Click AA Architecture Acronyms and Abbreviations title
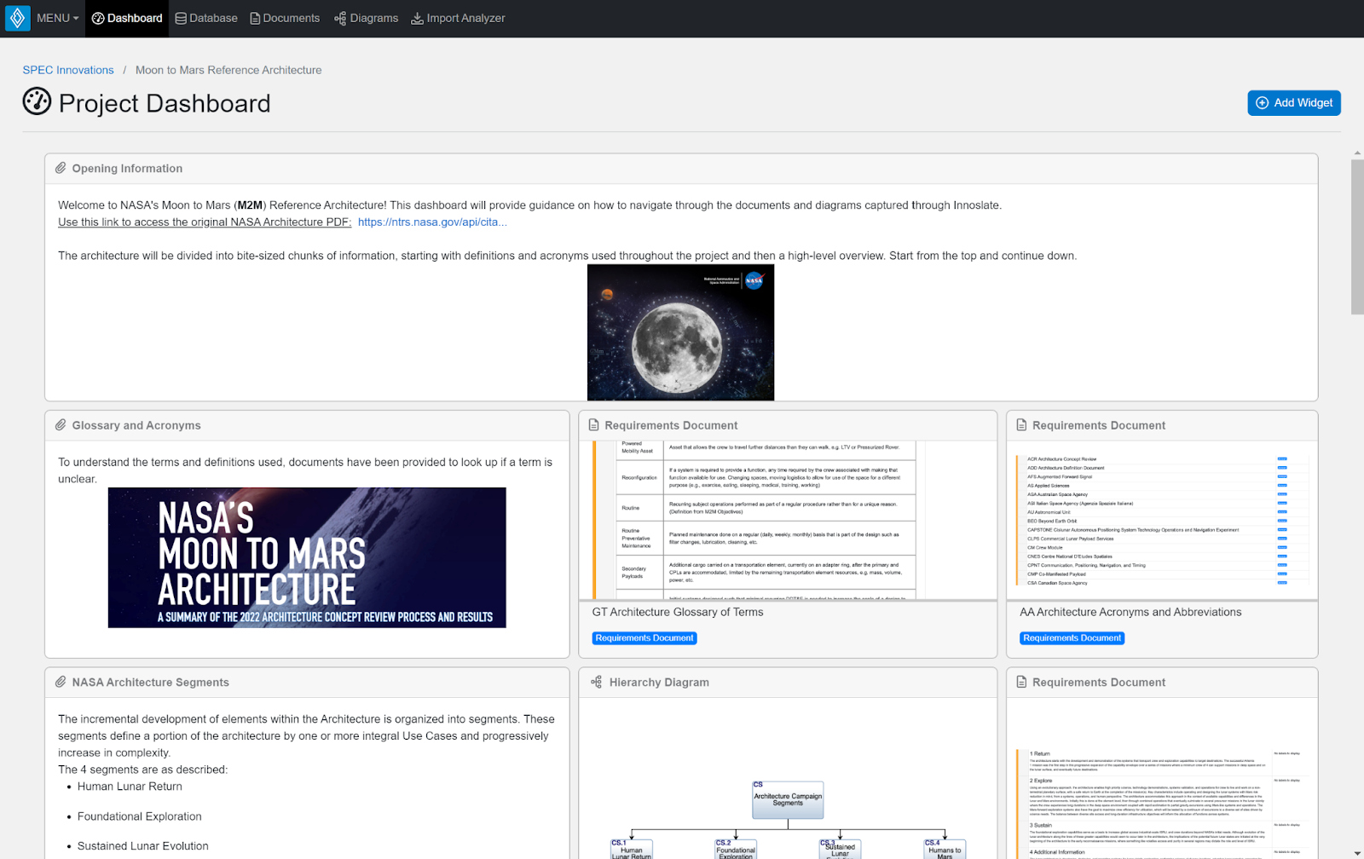 coord(1130,612)
